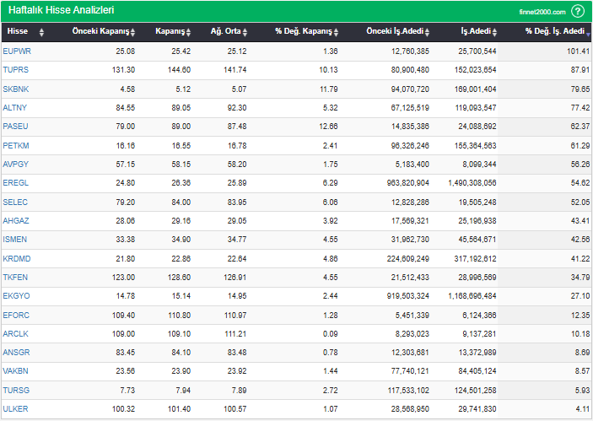
Task: Select the TKFEN row ticker
Action: [16, 277]
